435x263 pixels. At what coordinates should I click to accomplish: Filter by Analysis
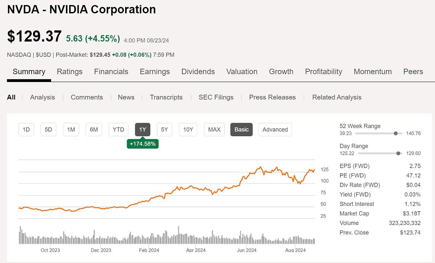tap(42, 97)
